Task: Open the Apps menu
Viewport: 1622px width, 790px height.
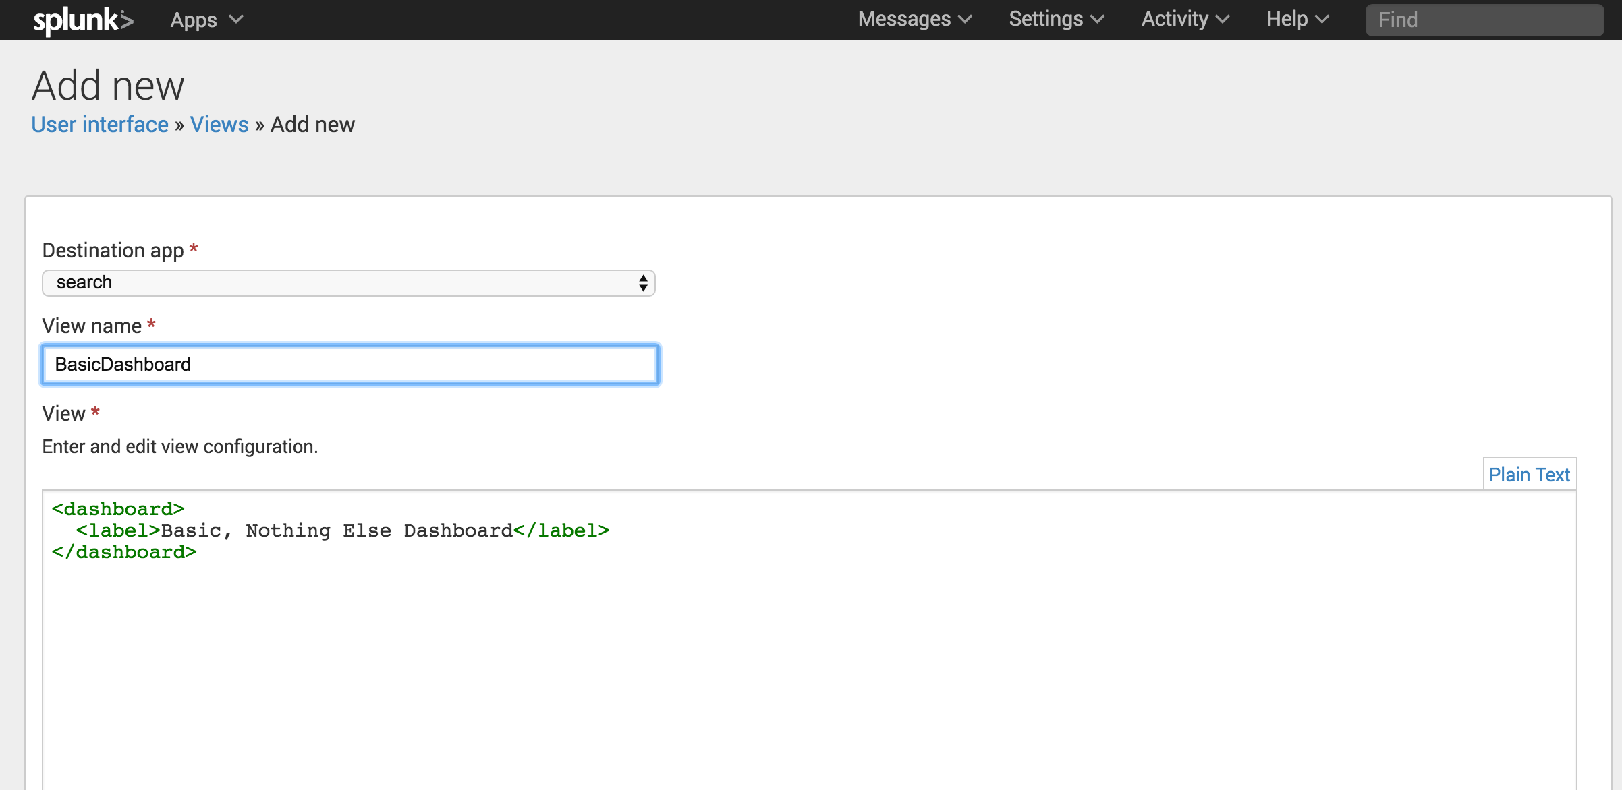Action: point(194,20)
